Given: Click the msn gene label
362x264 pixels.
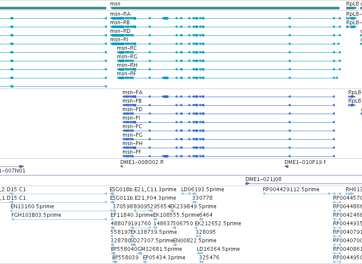Looking at the screenshot, I should 115,4.
